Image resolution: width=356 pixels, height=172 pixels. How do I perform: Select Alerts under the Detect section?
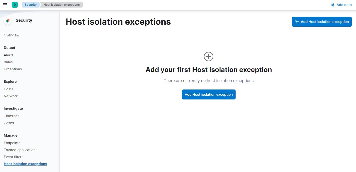[8, 55]
